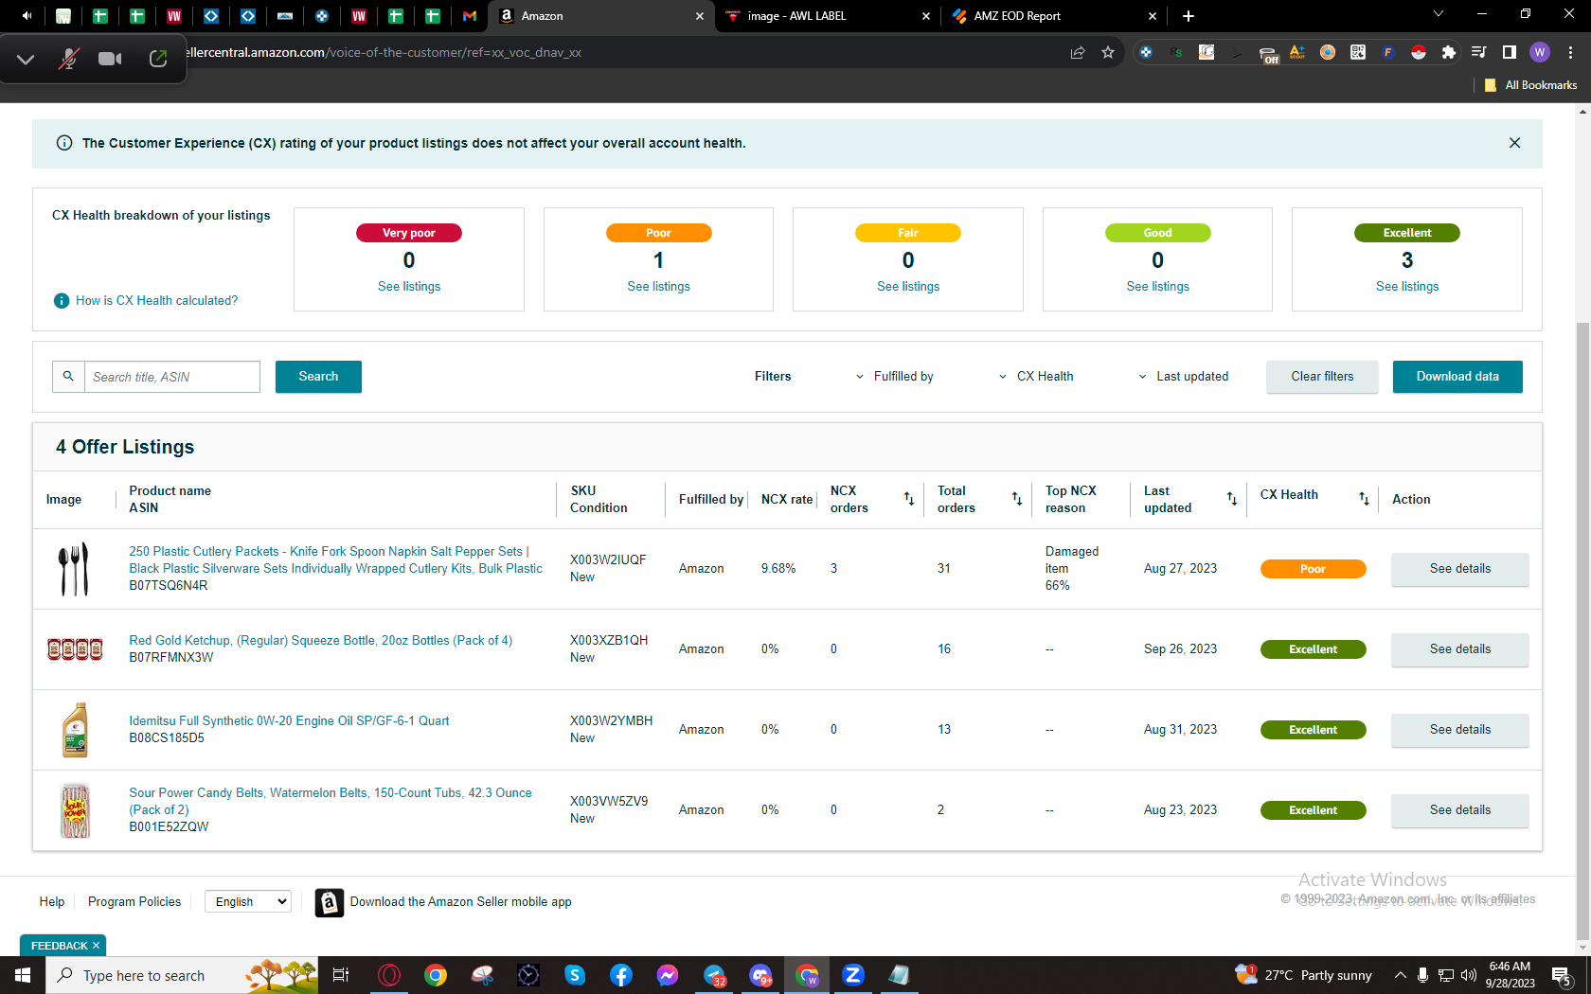
Task: Open the AMZScout extension icon
Action: [1297, 53]
